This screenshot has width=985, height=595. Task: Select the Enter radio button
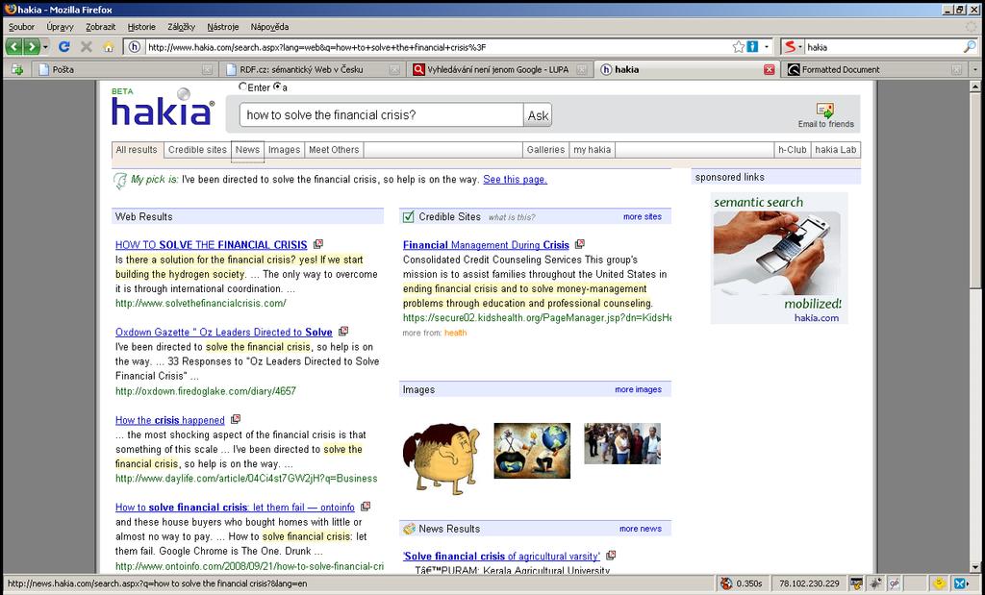242,87
